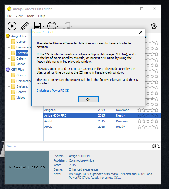
Task: Select Demoscene under Amiga Files
Action: 24,47
